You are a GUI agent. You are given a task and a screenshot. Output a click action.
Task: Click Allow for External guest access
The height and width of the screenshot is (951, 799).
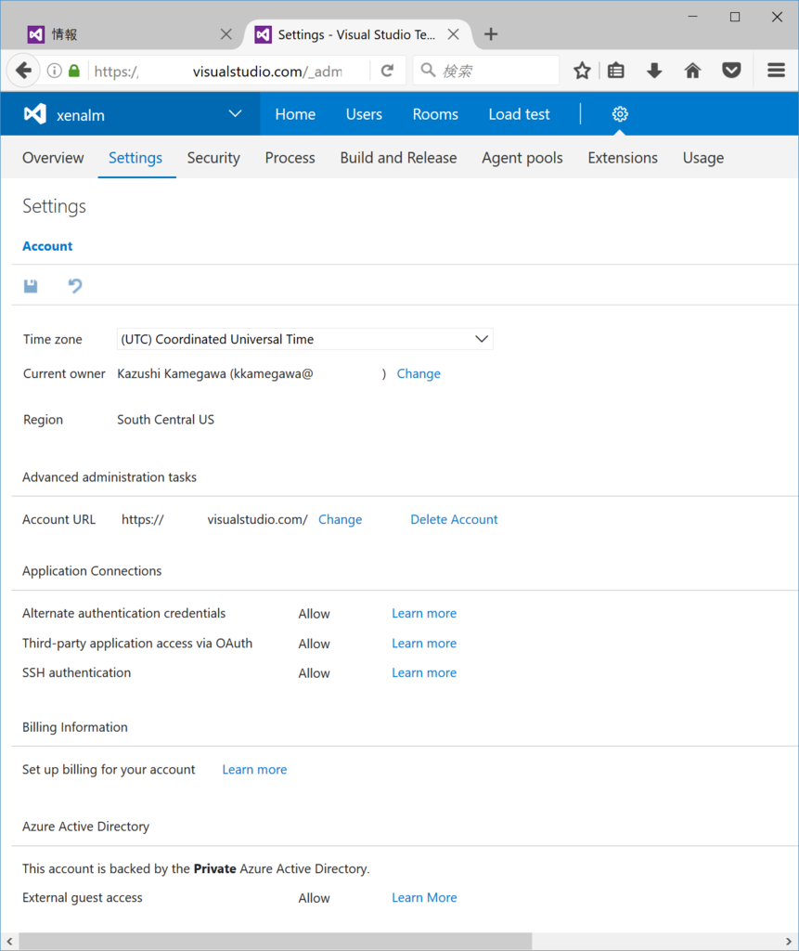pyautogui.click(x=314, y=898)
